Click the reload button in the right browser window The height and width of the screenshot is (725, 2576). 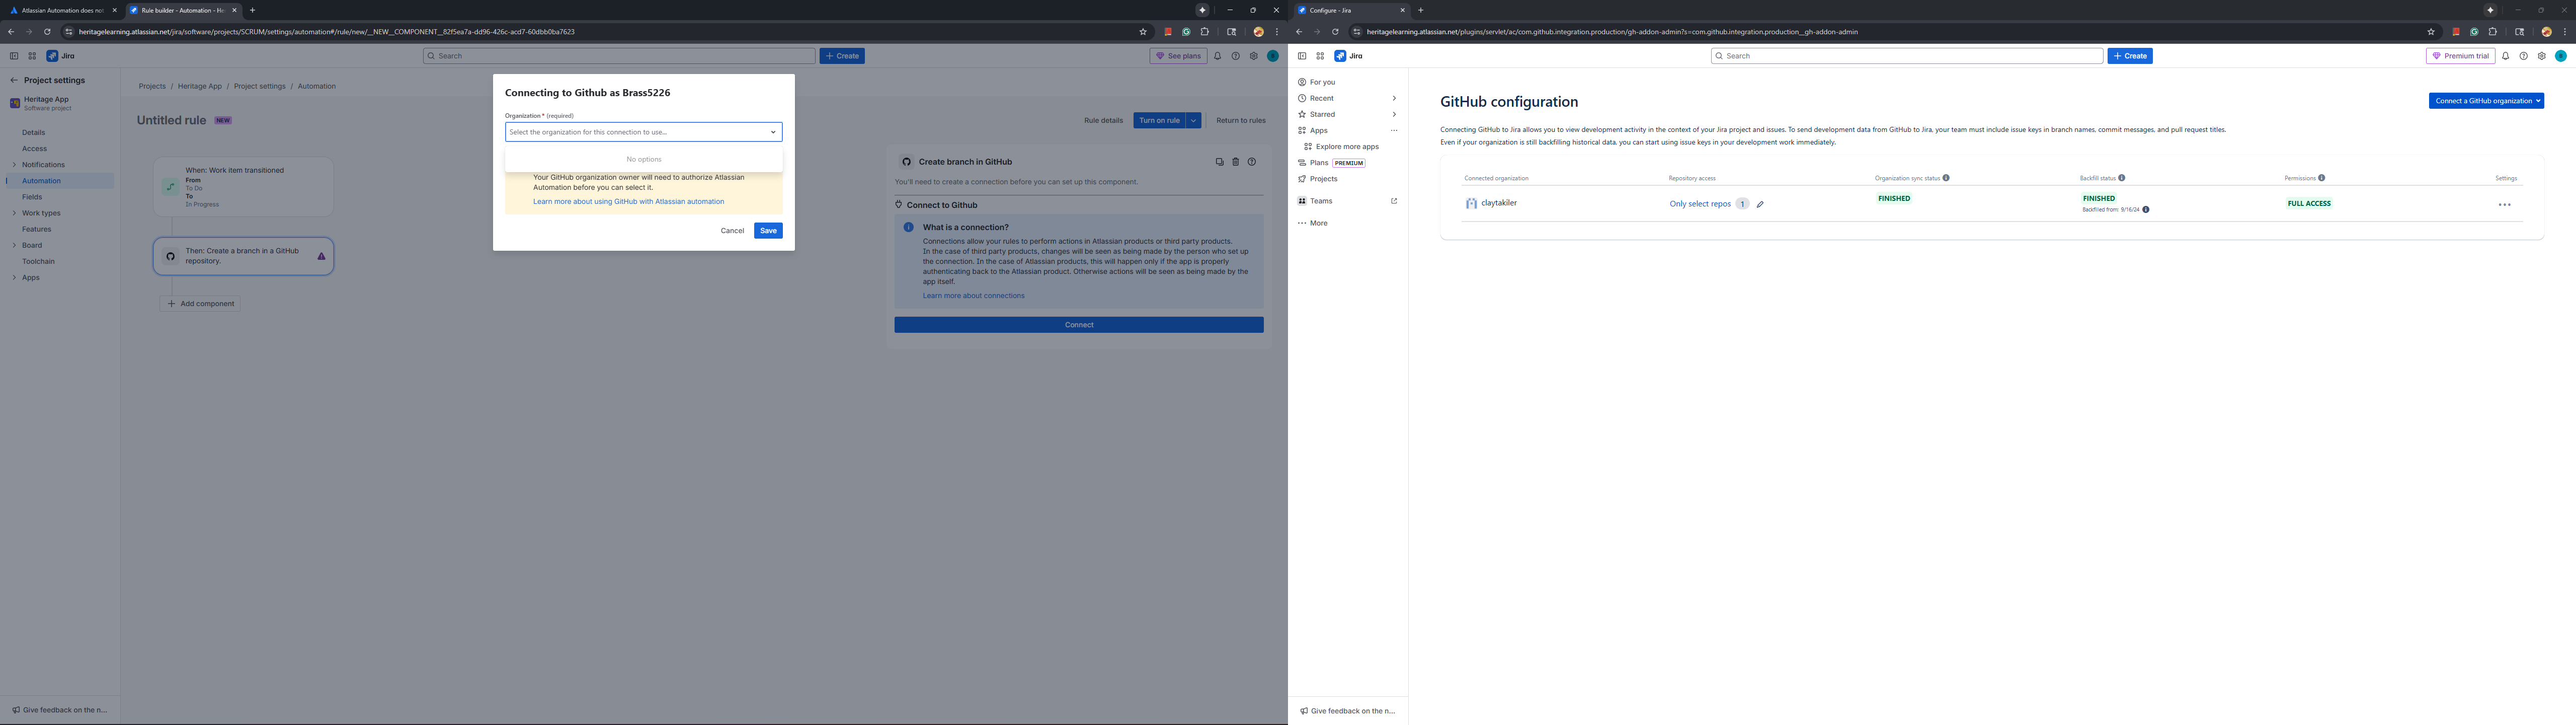coord(1335,32)
